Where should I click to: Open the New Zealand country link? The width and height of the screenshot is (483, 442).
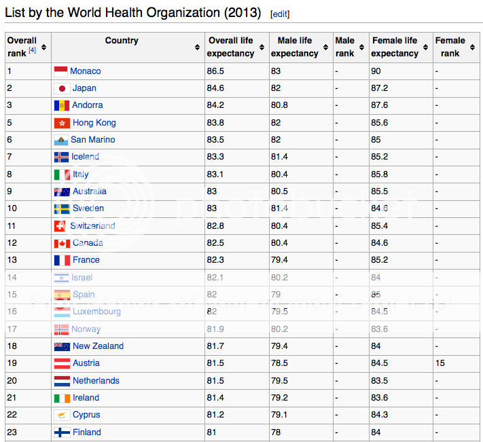tap(98, 346)
